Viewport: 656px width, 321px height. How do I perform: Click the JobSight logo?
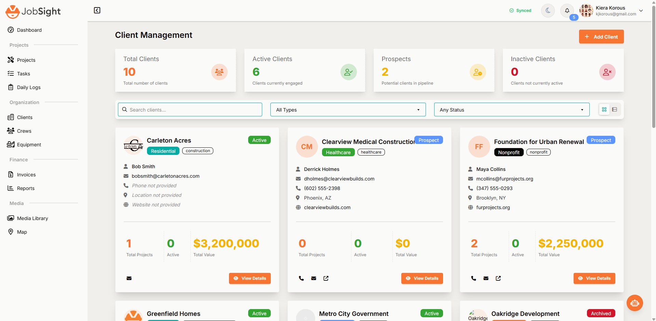[33, 12]
